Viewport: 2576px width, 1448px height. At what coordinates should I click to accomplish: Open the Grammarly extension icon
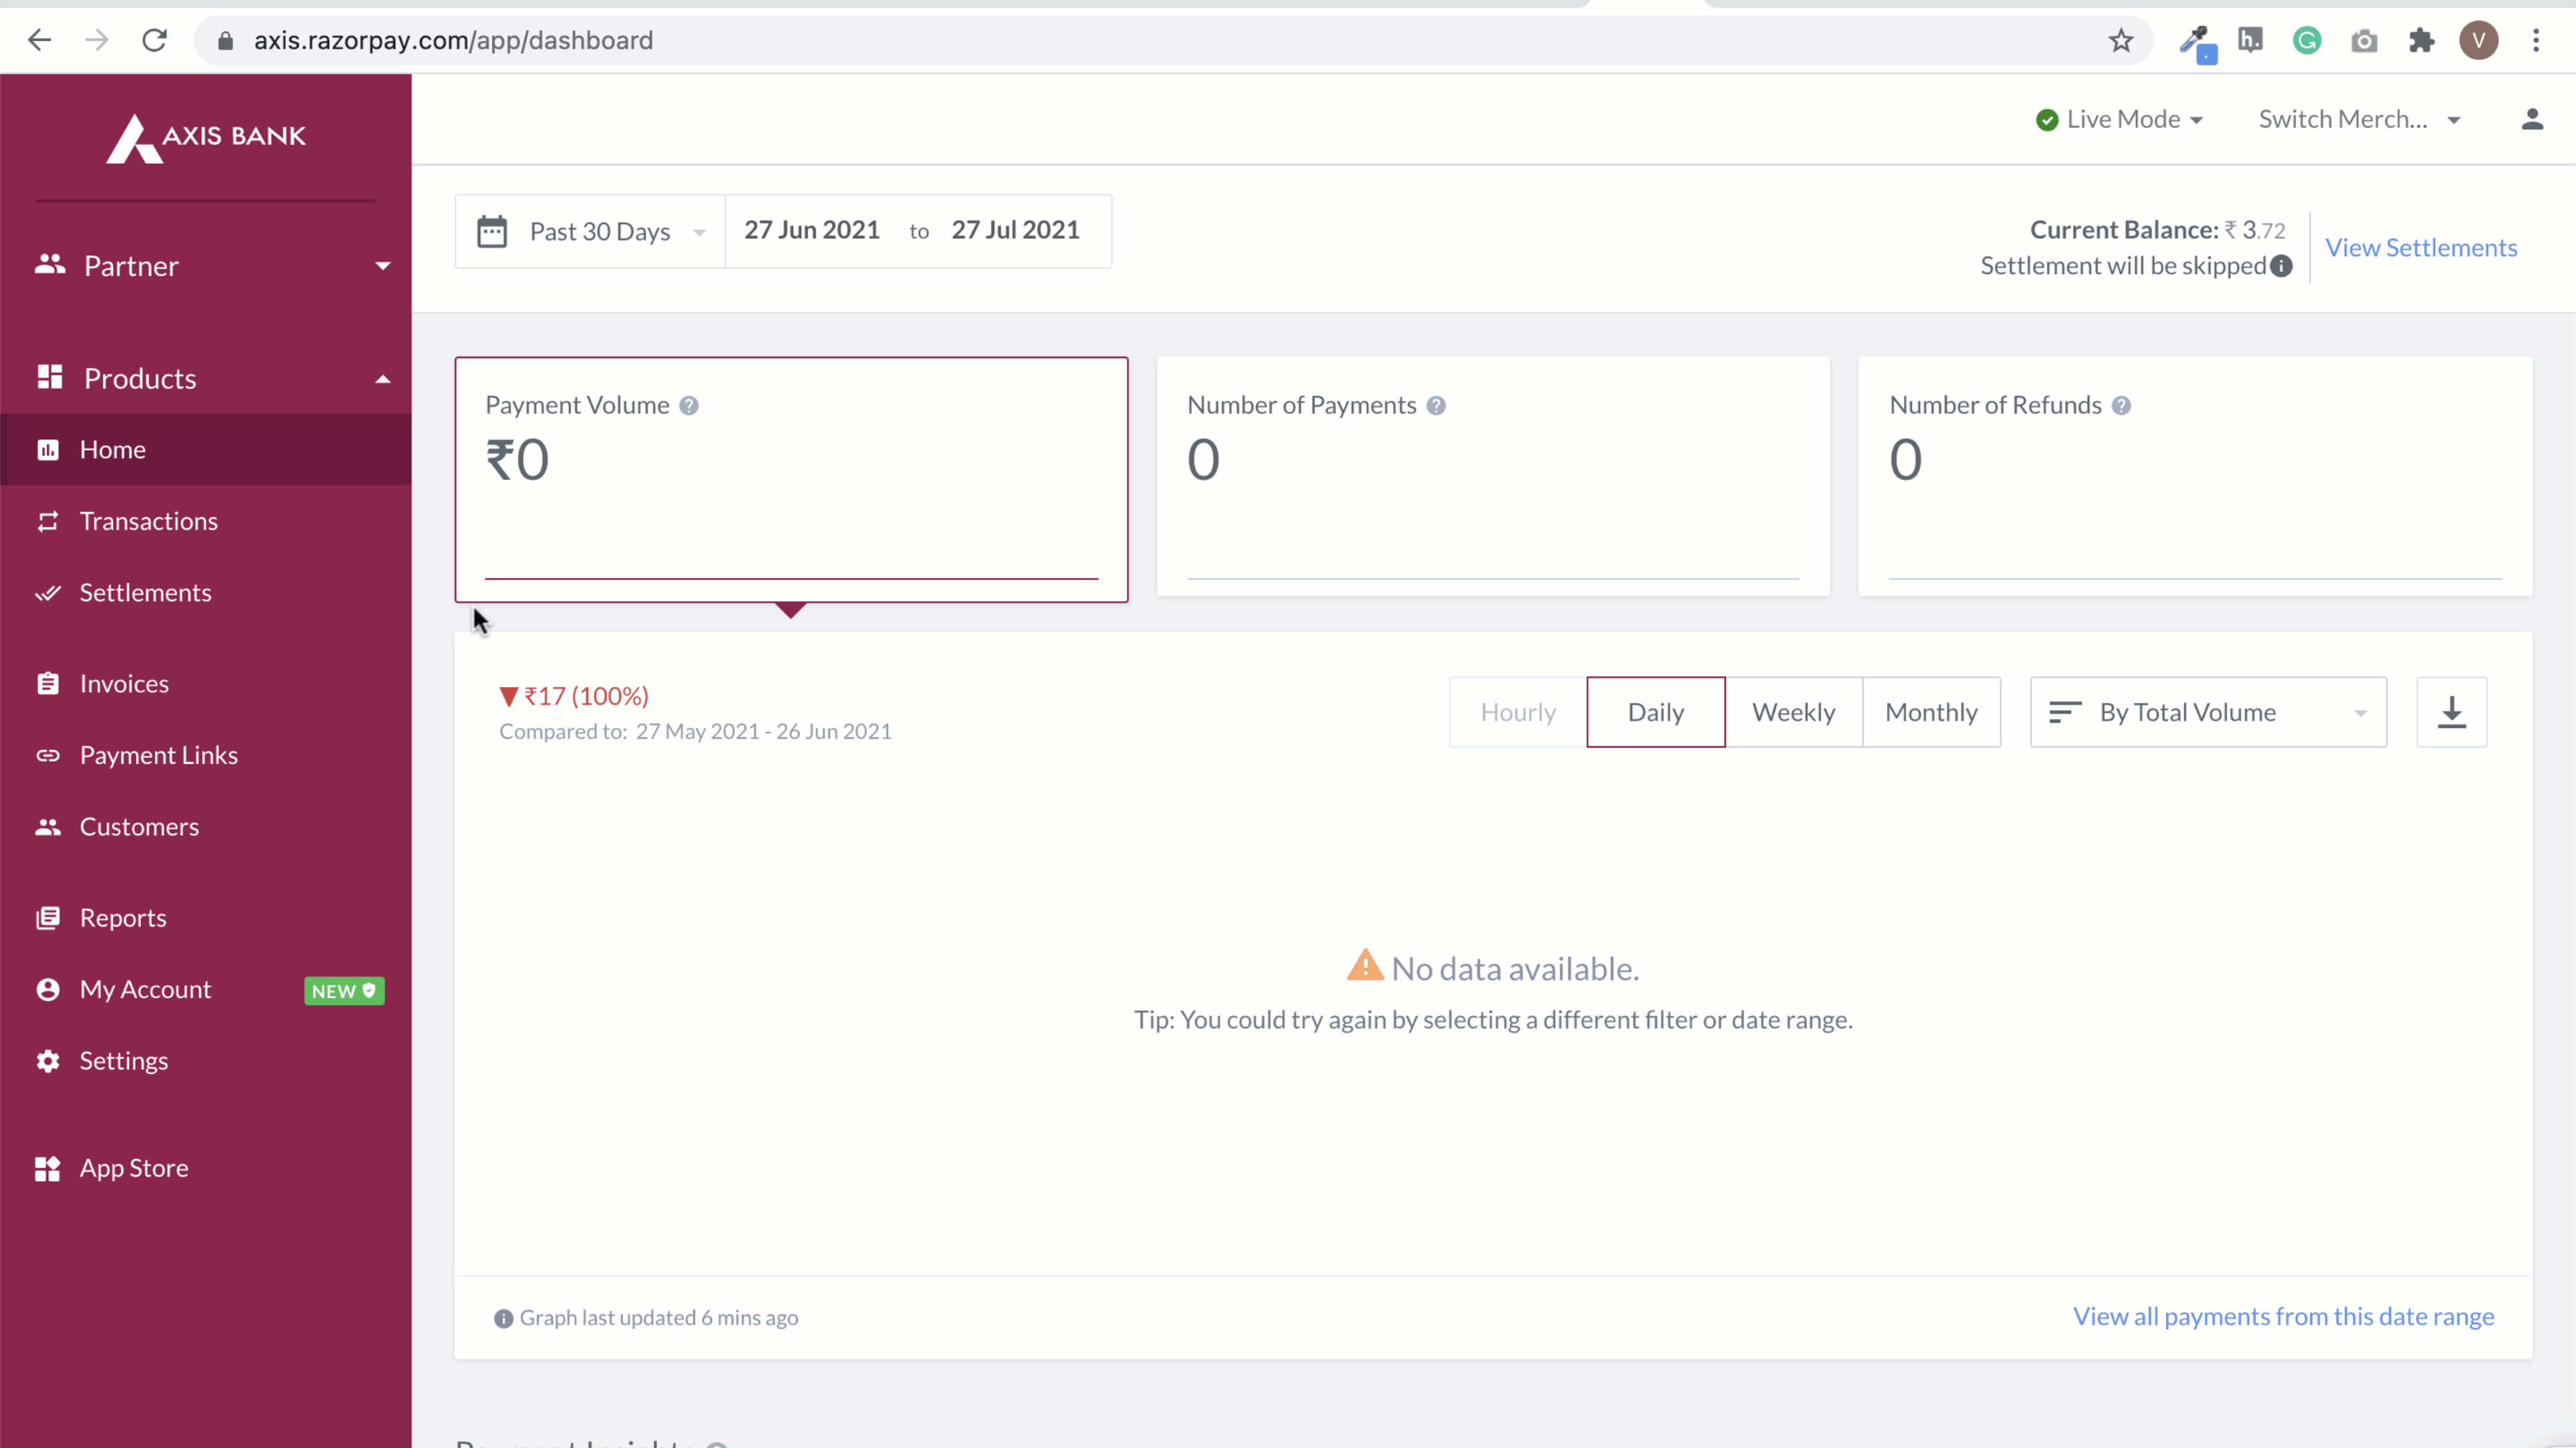[x=2307, y=40]
